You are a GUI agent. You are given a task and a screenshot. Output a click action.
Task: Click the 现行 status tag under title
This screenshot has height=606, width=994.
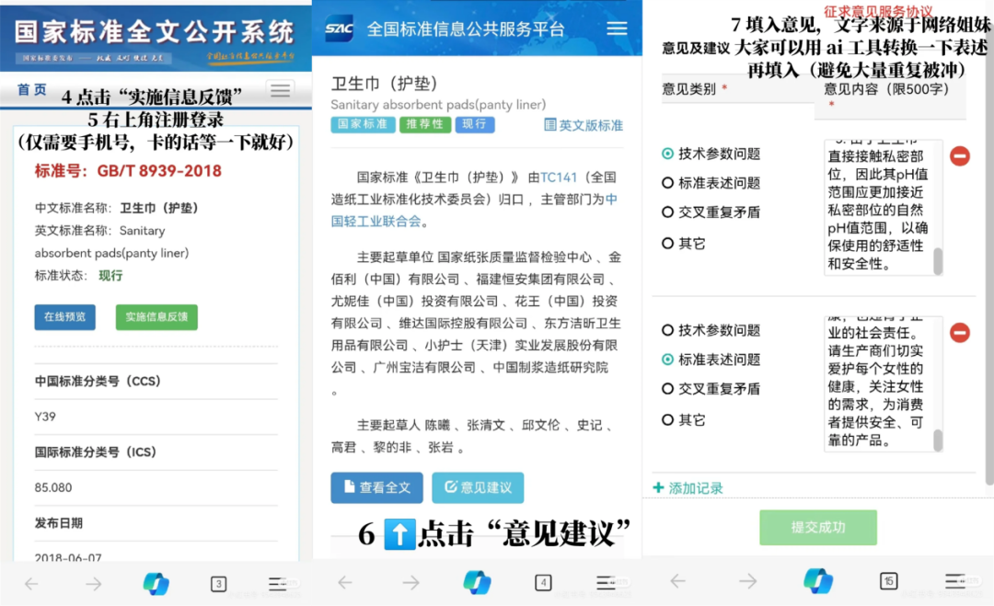[474, 124]
